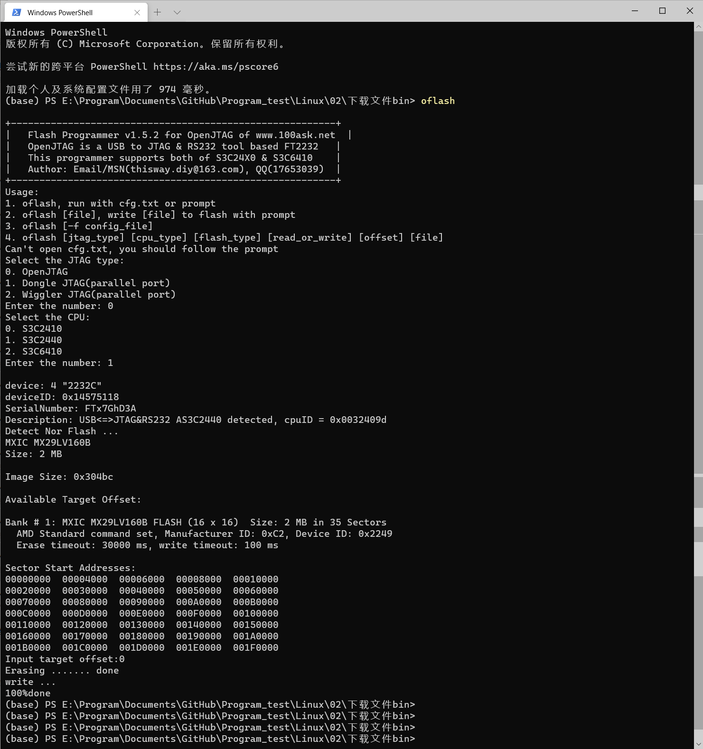The height and width of the screenshot is (749, 703).
Task: Click '1. Dongle JTAG(parallel port)' line
Action: tap(87, 283)
